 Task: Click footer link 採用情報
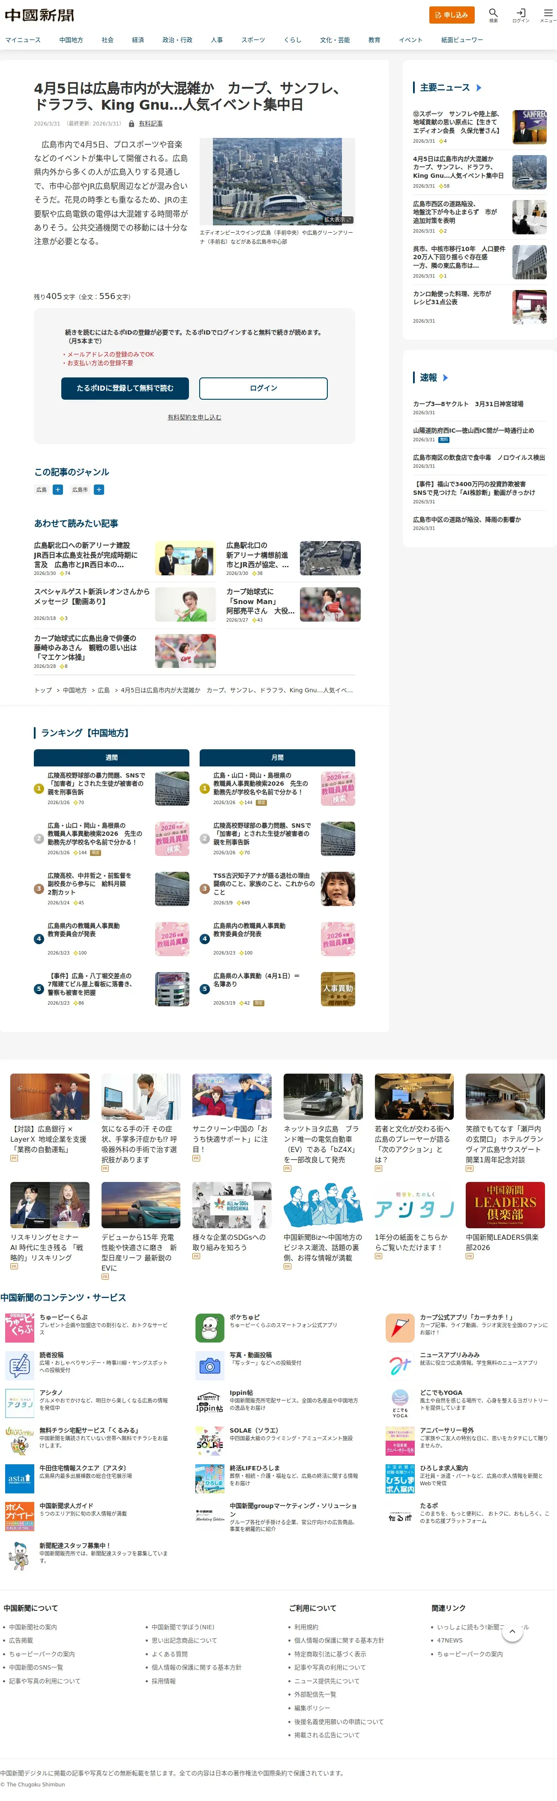click(164, 1681)
